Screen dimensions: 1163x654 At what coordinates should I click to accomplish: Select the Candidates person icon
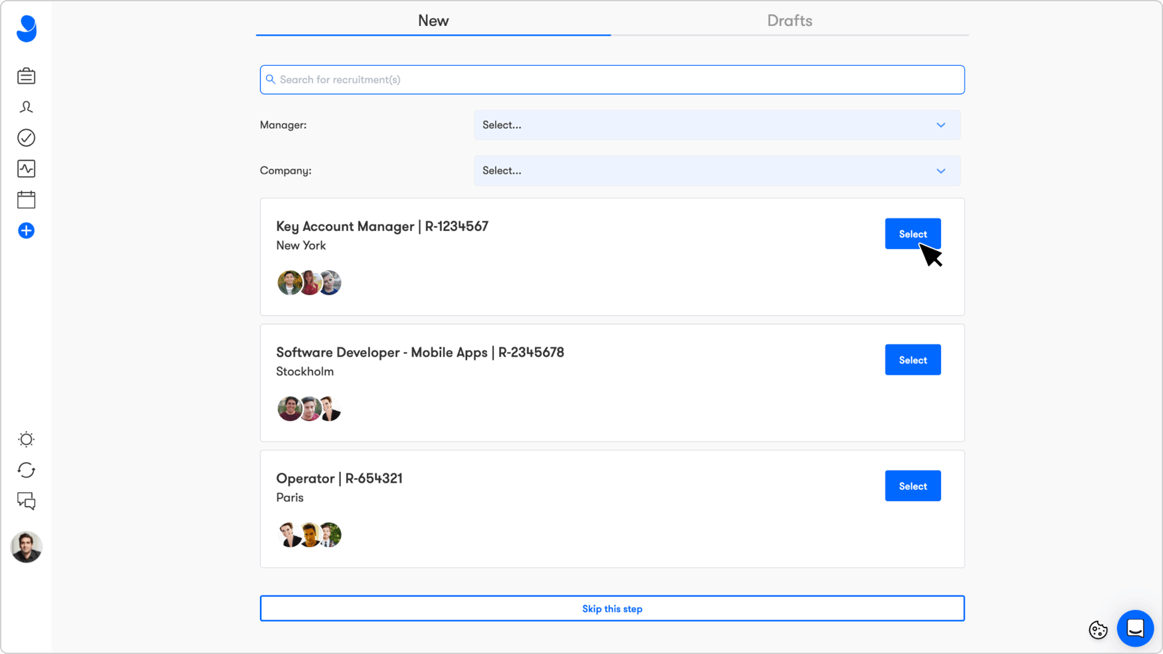tap(26, 107)
